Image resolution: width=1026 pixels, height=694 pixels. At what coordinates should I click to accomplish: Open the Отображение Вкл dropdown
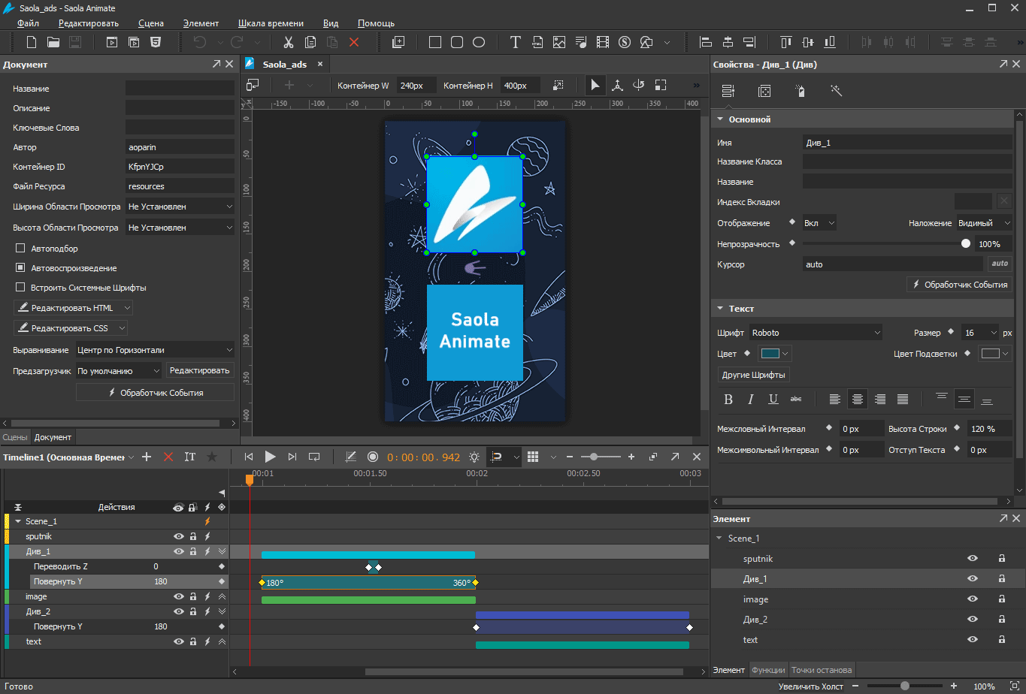tap(819, 222)
